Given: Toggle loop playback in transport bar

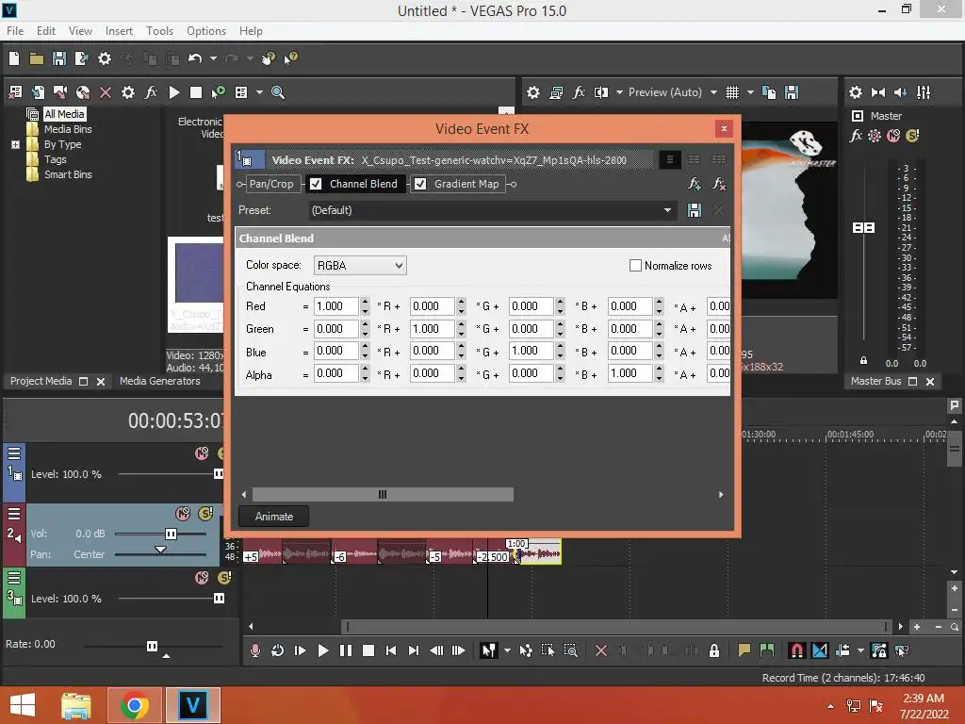Looking at the screenshot, I should click(x=278, y=650).
